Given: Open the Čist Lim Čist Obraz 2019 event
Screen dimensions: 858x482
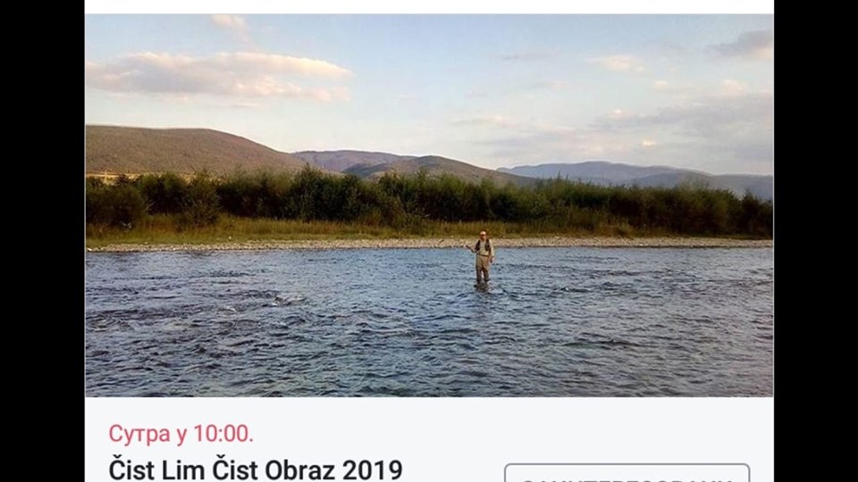Looking at the screenshot, I should [x=256, y=470].
